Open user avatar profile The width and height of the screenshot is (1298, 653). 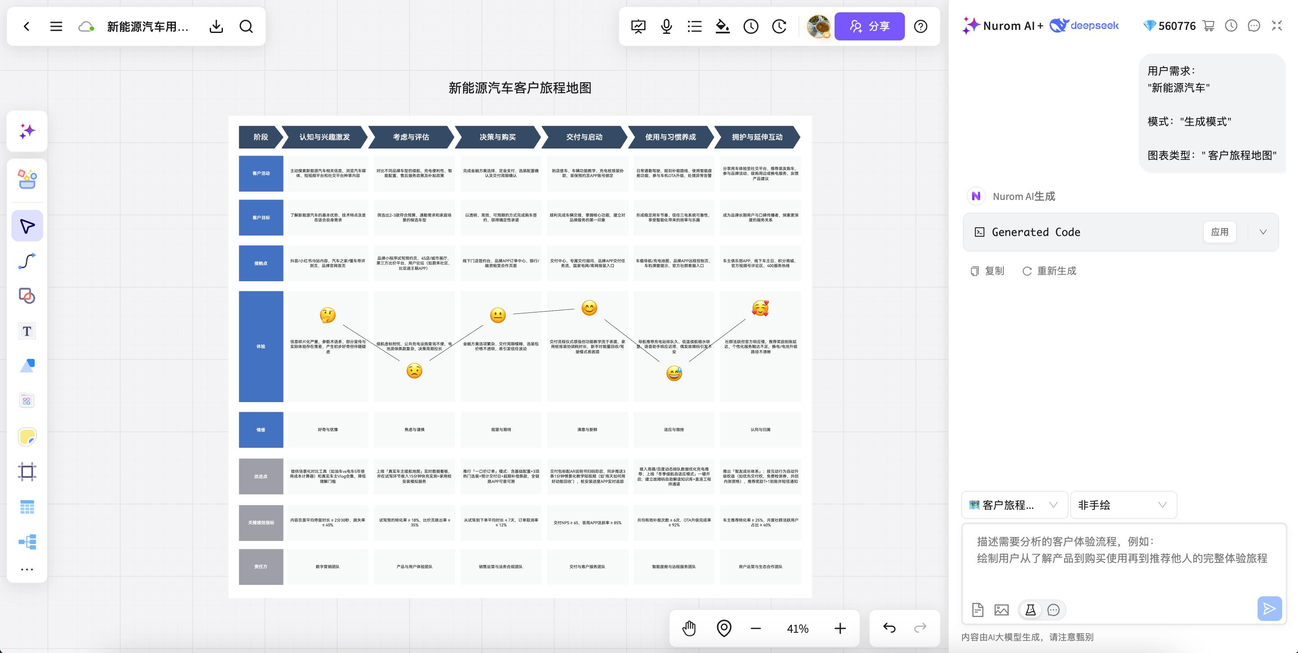[818, 26]
